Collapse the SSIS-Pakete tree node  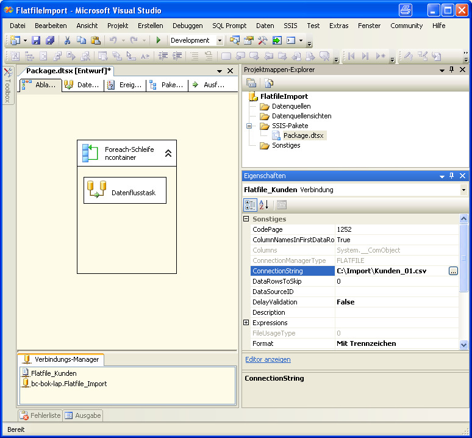249,126
